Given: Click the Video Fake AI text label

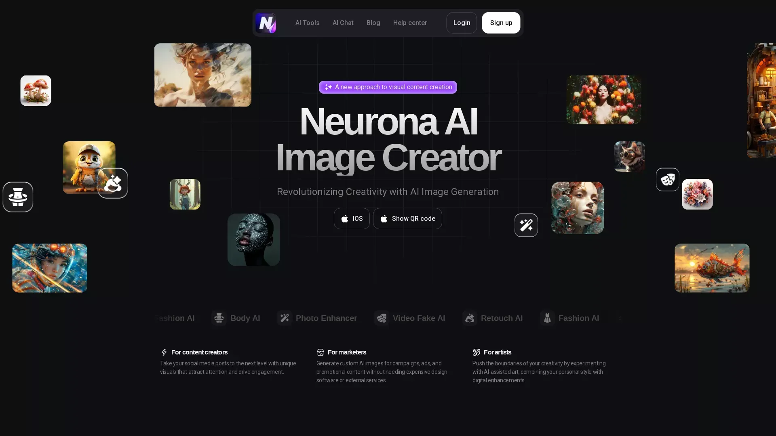Looking at the screenshot, I should [x=419, y=318].
